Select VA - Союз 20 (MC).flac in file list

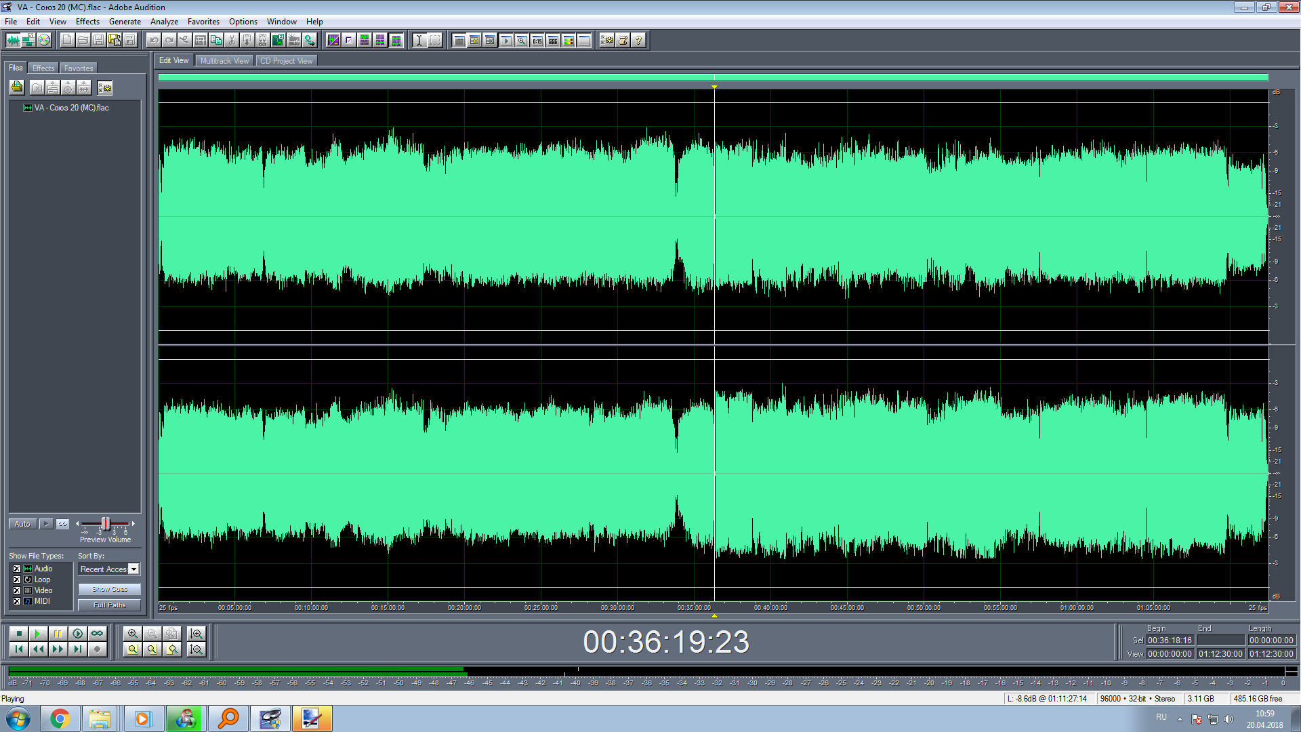[71, 108]
